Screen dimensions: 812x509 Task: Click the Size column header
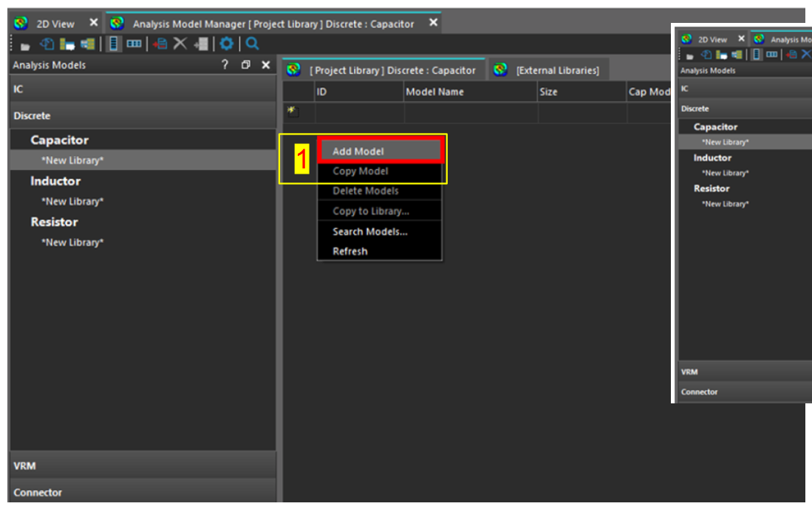(x=581, y=92)
